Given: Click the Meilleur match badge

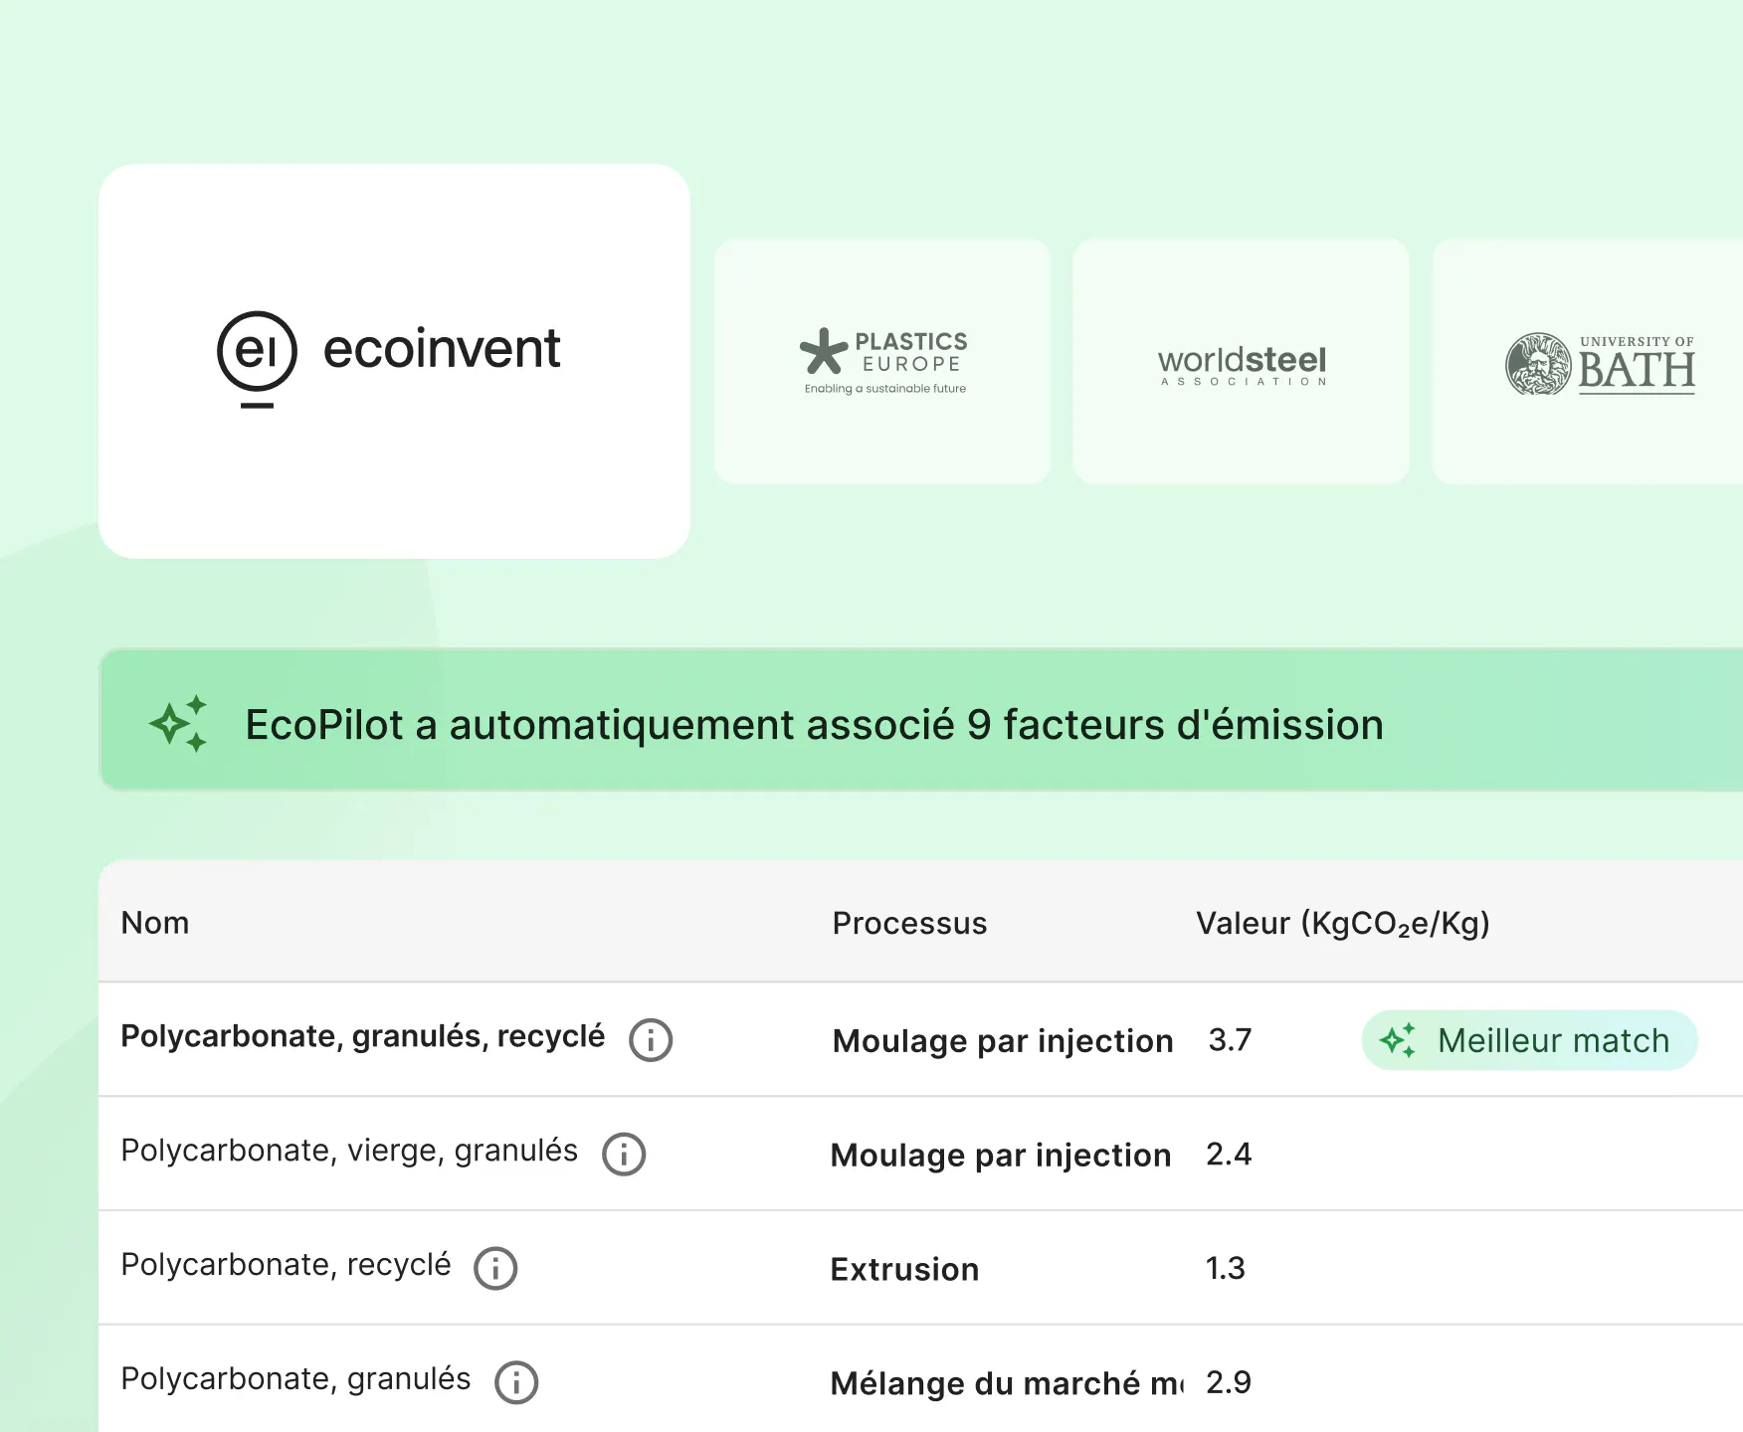Looking at the screenshot, I should pyautogui.click(x=1529, y=1040).
